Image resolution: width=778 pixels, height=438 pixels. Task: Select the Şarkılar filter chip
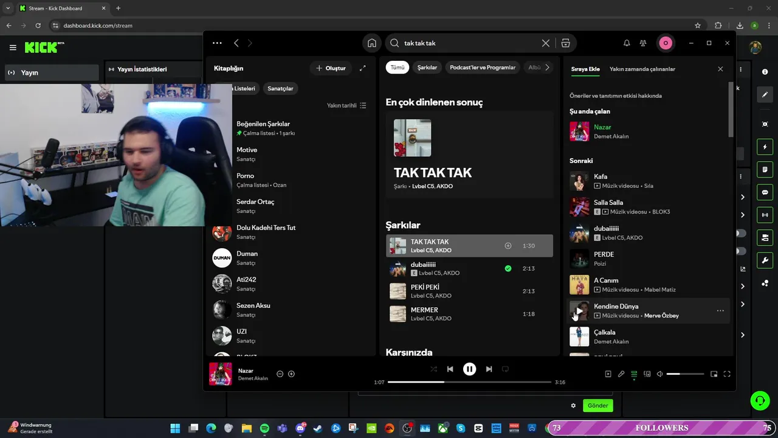coord(427,68)
